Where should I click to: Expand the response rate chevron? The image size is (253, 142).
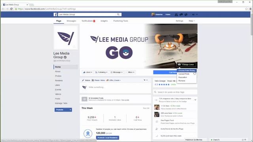[x=195, y=100]
